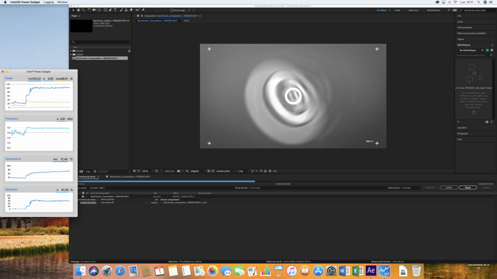
Task: Click the Arrêter render button
Action: 449,188
